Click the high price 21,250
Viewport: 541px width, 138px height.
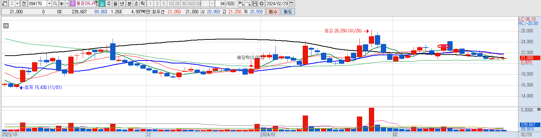click(x=235, y=12)
